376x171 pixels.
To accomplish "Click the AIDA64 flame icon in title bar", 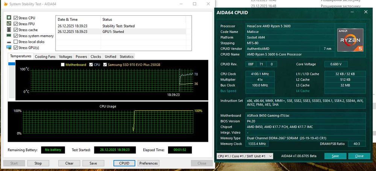I will 6,4.
